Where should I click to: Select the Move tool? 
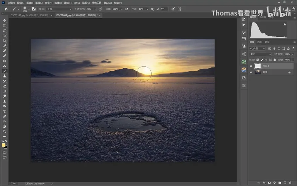(x=5, y=21)
